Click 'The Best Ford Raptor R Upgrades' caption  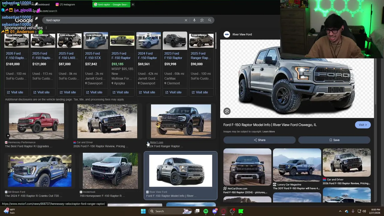pyautogui.click(x=28, y=146)
